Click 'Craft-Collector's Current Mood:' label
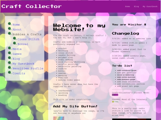The width and height of the screenshot is (161, 120). [x=131, y=93]
